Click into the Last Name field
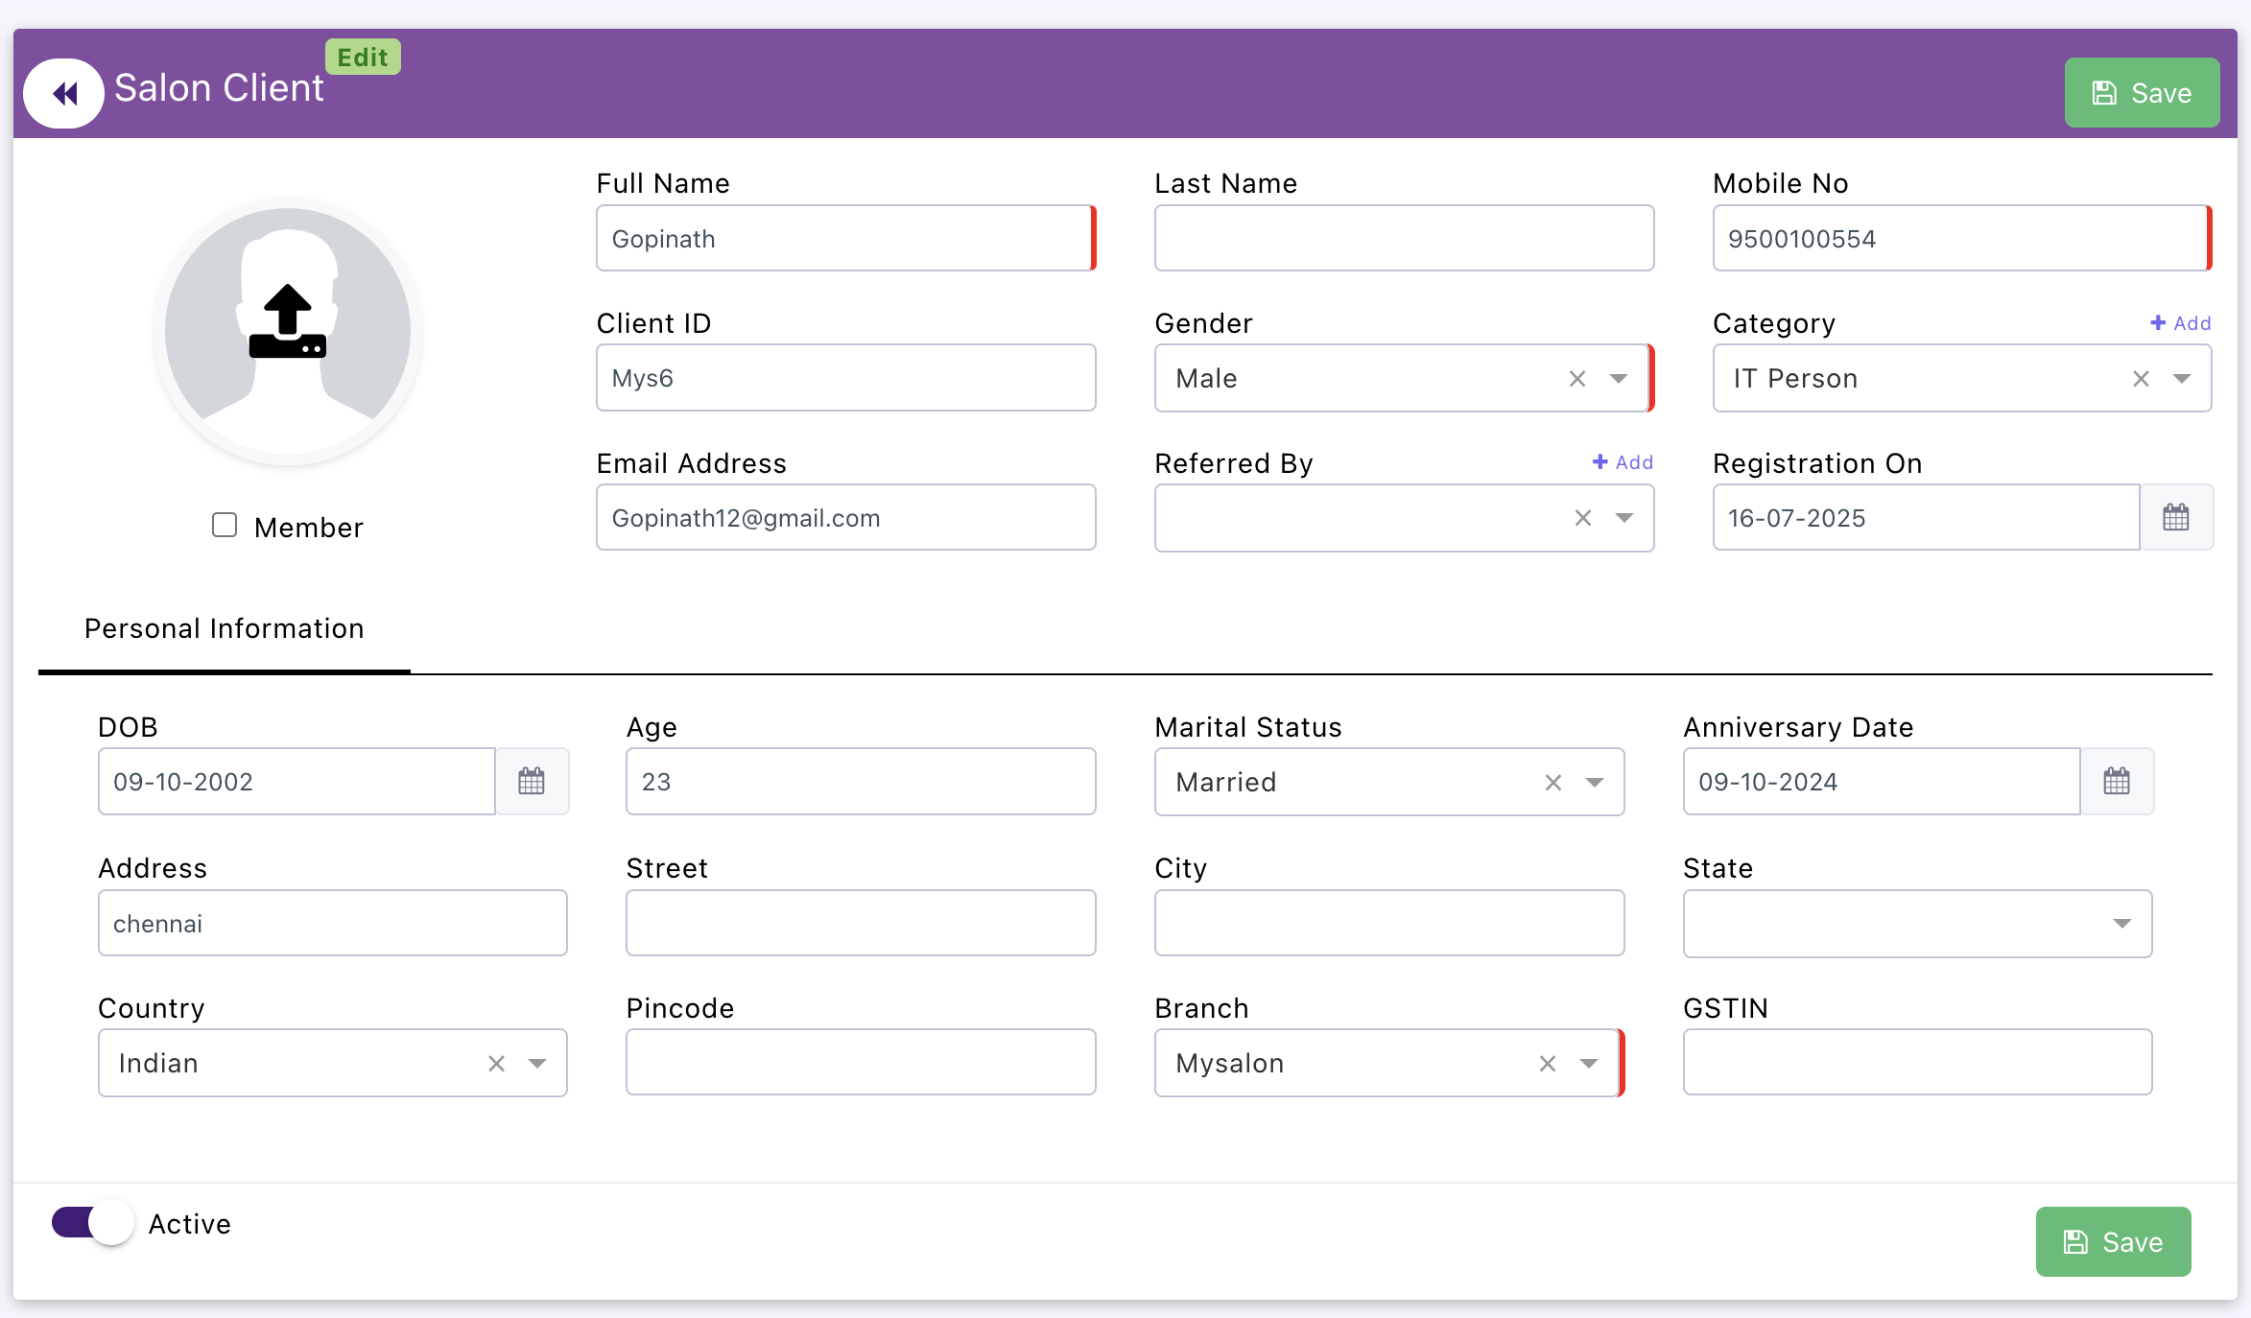Viewport: 2251px width, 1318px height. point(1403,239)
